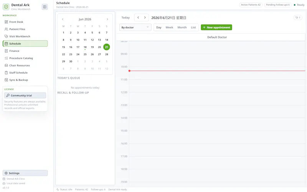307x192 pixels.
Task: Open Front Desk in sidebar
Action: click(25, 22)
